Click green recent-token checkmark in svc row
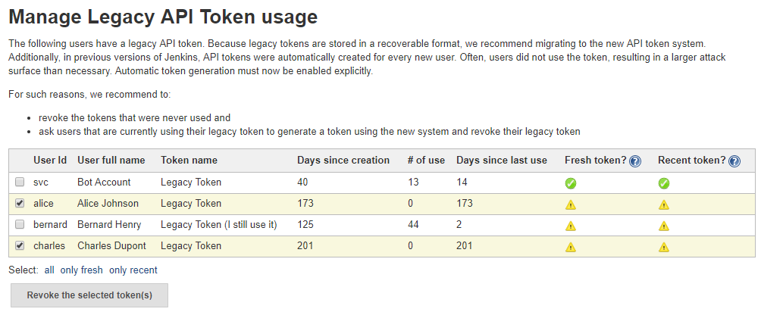This screenshot has height=312, width=761. tap(663, 183)
